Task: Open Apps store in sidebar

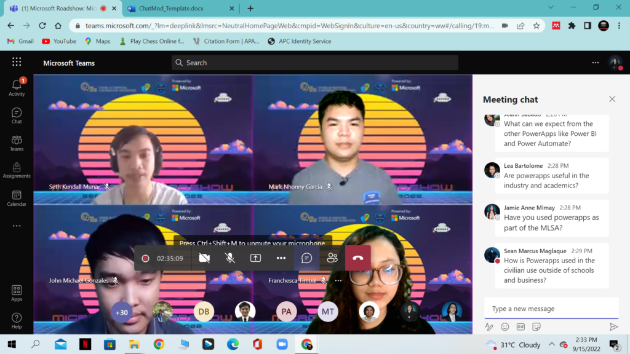Action: pyautogui.click(x=17, y=293)
